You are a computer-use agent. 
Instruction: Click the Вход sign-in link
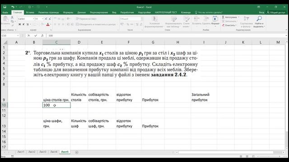[x=261, y=13]
